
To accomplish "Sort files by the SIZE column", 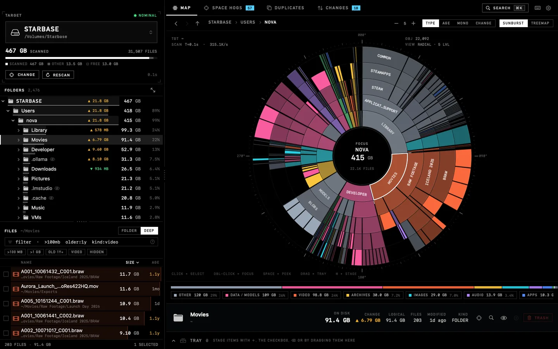I will (x=132, y=263).
